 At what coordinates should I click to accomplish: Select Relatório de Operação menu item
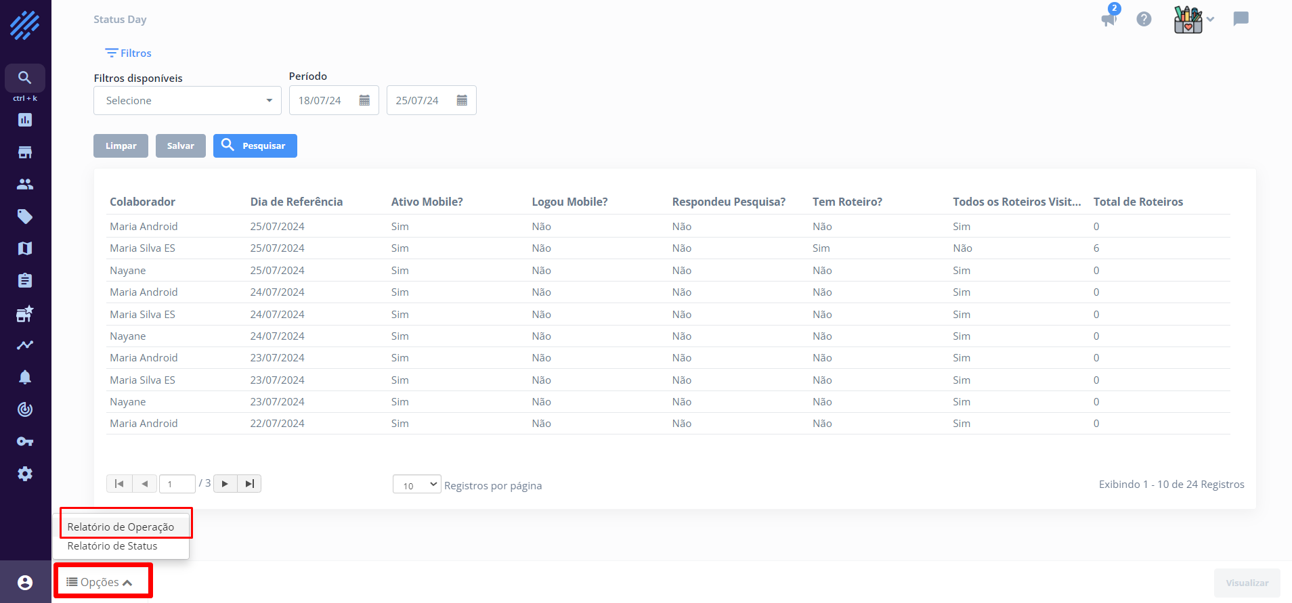[121, 527]
